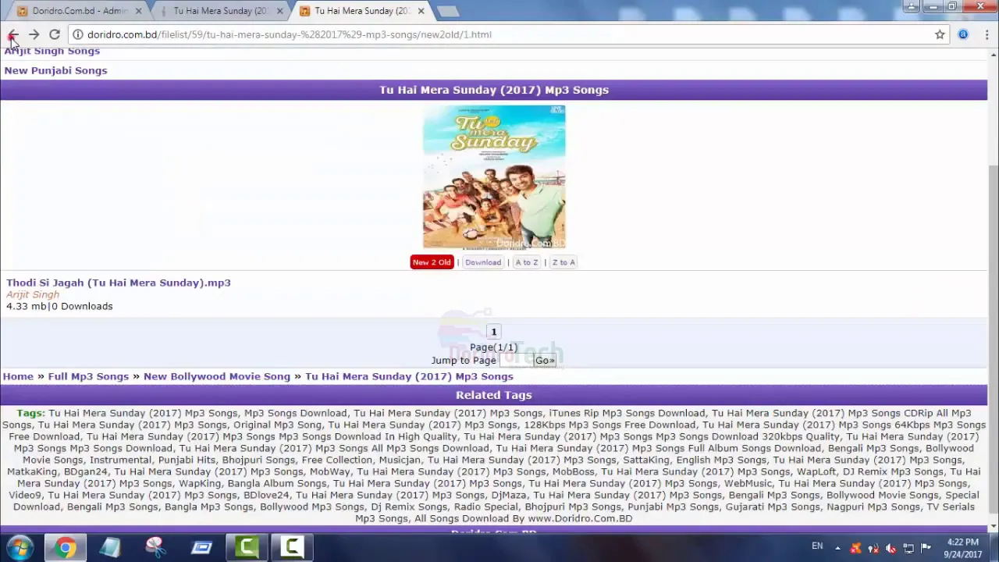Open Arijit Singh Songs link
The image size is (999, 562).
pyautogui.click(x=52, y=51)
